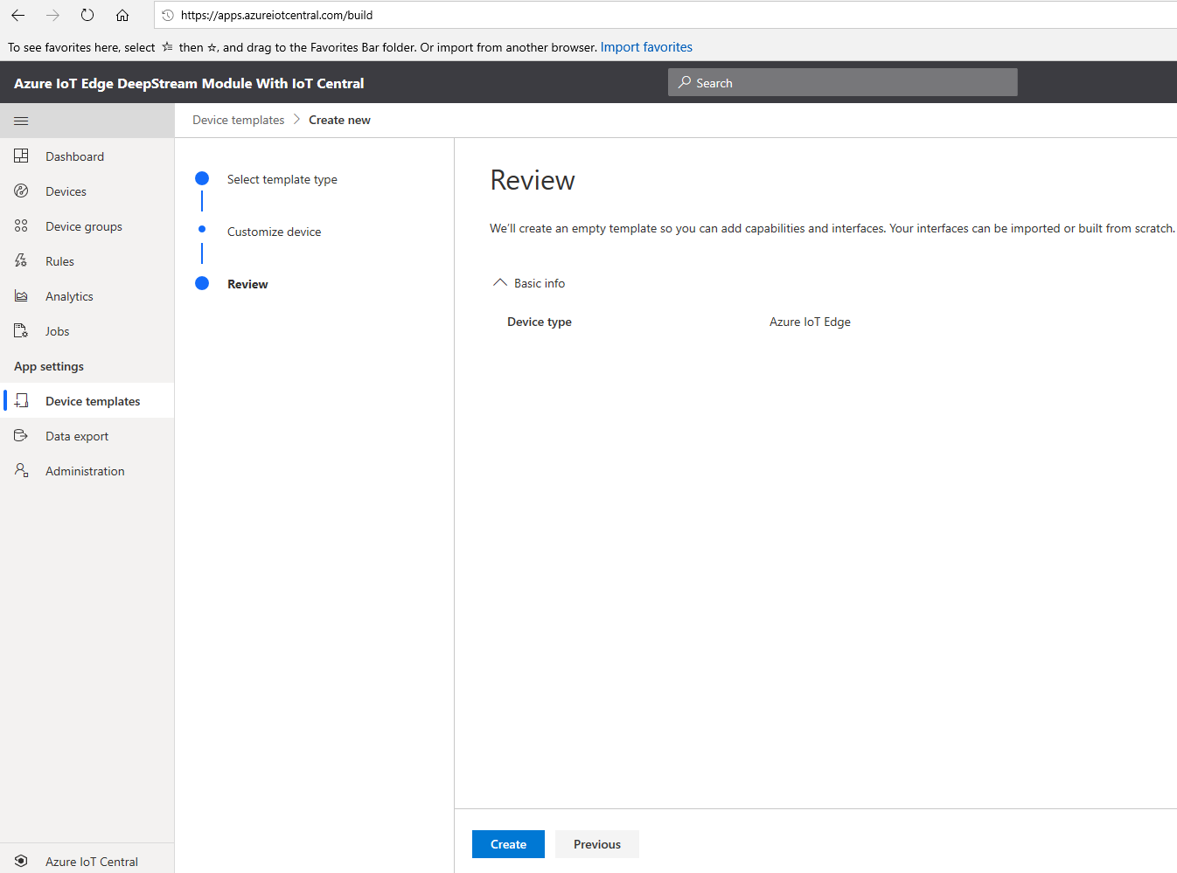Click the Create new breadcrumb text
The height and width of the screenshot is (873, 1177).
pyautogui.click(x=339, y=120)
